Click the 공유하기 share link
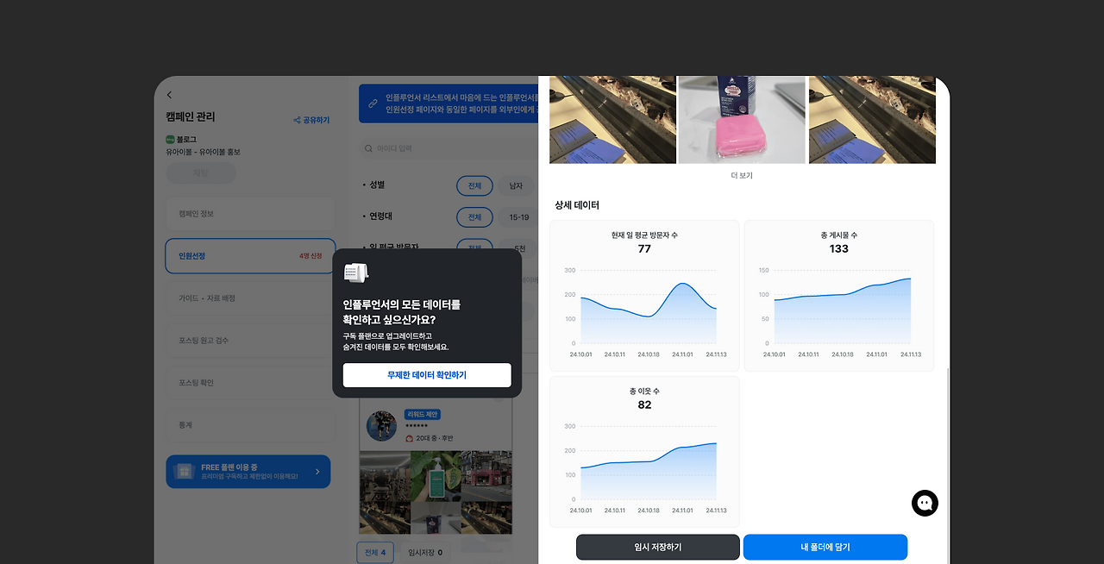 311,120
